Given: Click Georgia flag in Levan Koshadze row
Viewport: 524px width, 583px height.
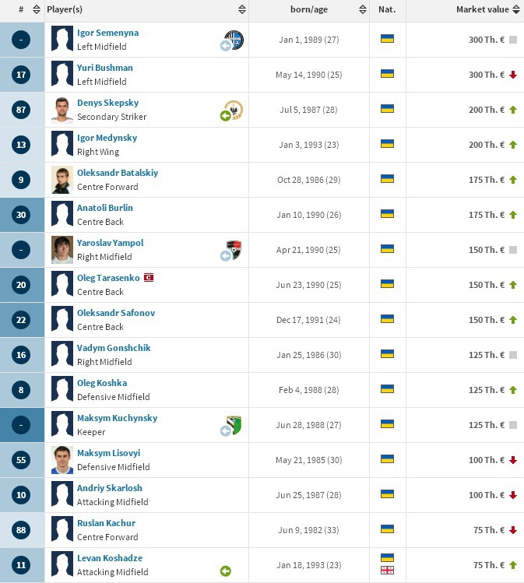Looking at the screenshot, I should click(x=387, y=571).
